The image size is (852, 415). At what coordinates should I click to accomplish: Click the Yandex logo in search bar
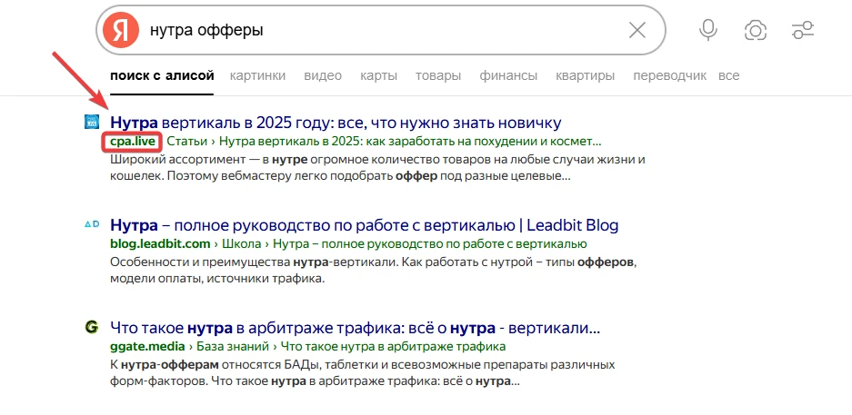pyautogui.click(x=120, y=30)
